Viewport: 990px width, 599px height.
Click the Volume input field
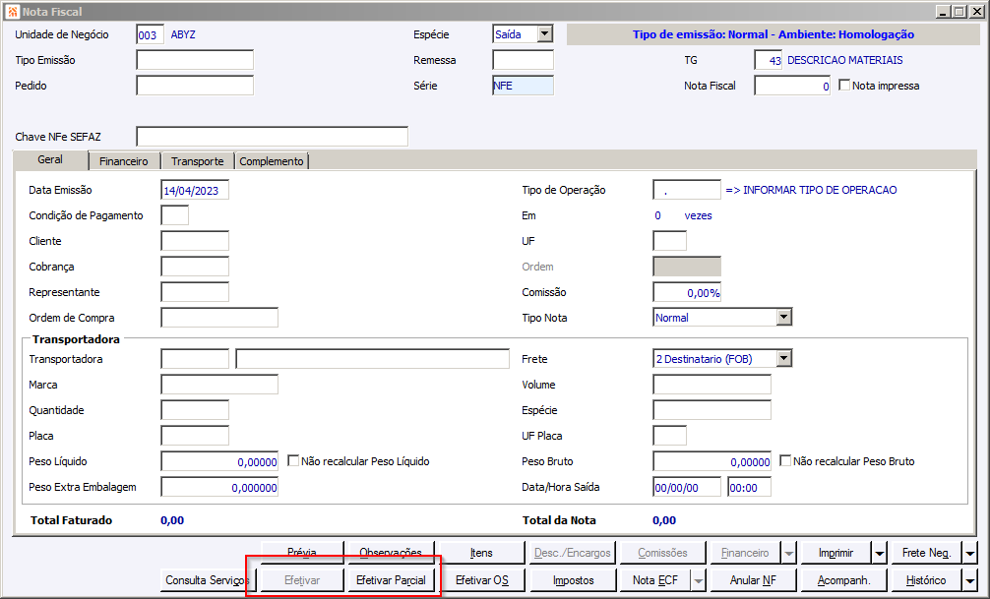[x=712, y=385]
